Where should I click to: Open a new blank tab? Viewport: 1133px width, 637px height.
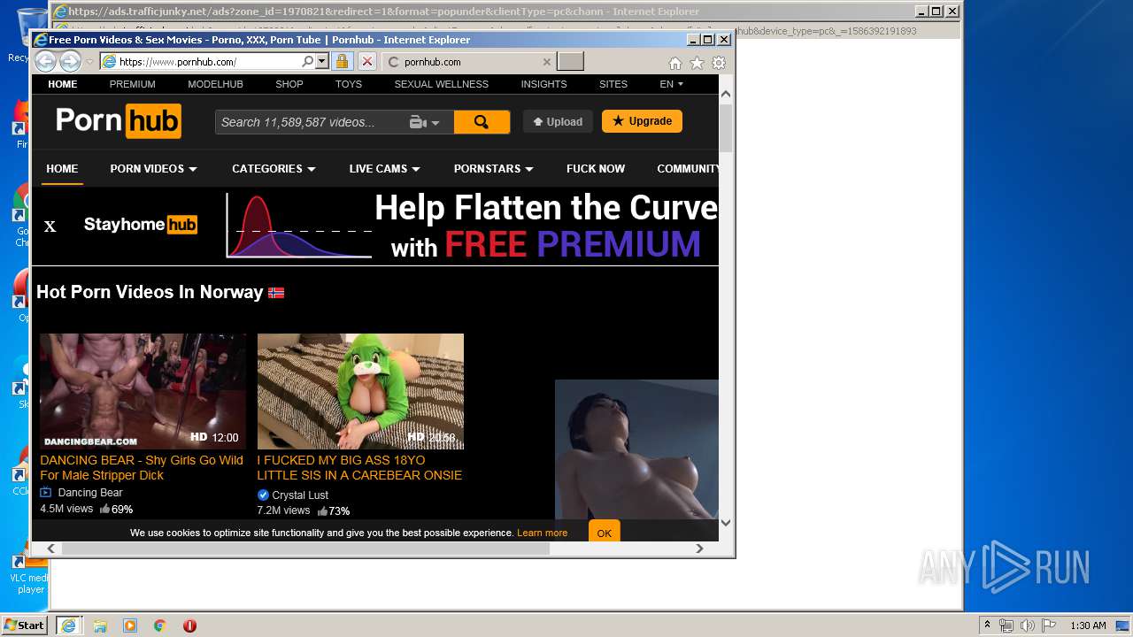(x=571, y=62)
